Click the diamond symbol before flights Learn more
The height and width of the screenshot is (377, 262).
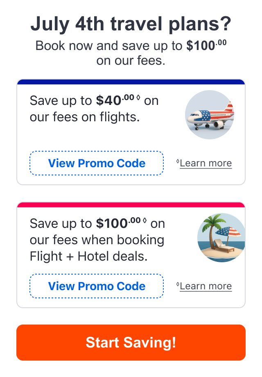click(178, 161)
